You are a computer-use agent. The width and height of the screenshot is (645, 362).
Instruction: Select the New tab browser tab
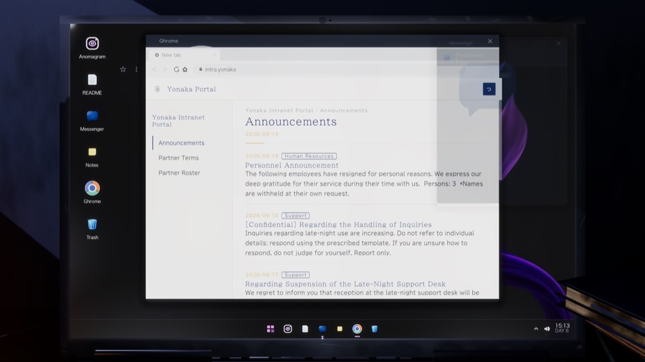[x=183, y=55]
